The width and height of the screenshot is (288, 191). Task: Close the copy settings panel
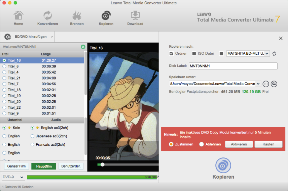[281, 38]
